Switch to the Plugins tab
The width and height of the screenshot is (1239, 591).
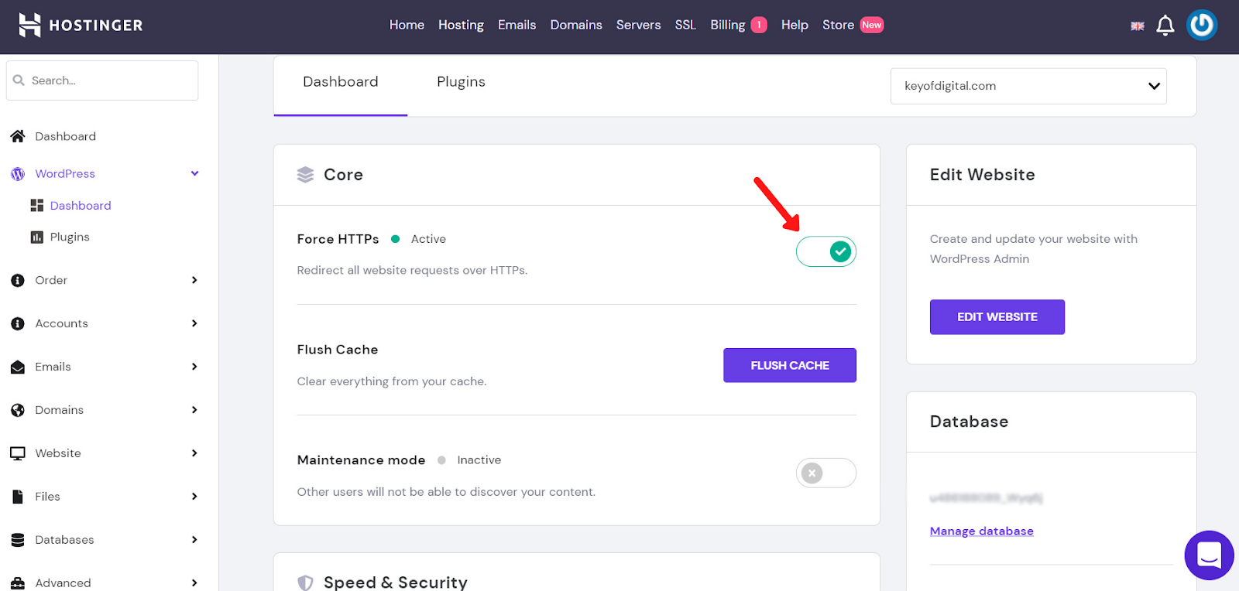tap(461, 82)
